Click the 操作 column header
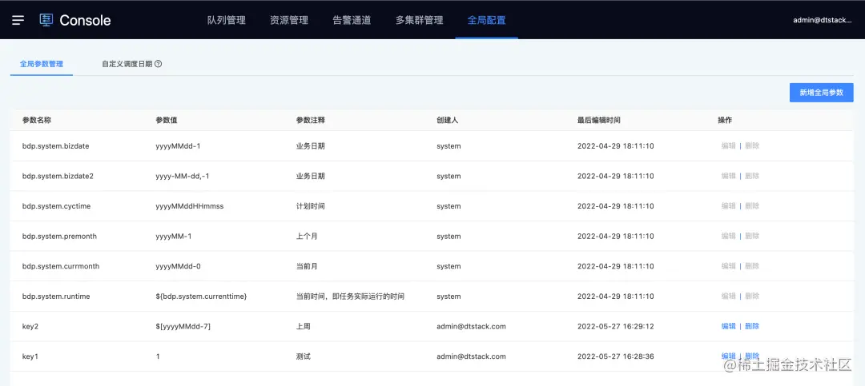 [724, 120]
